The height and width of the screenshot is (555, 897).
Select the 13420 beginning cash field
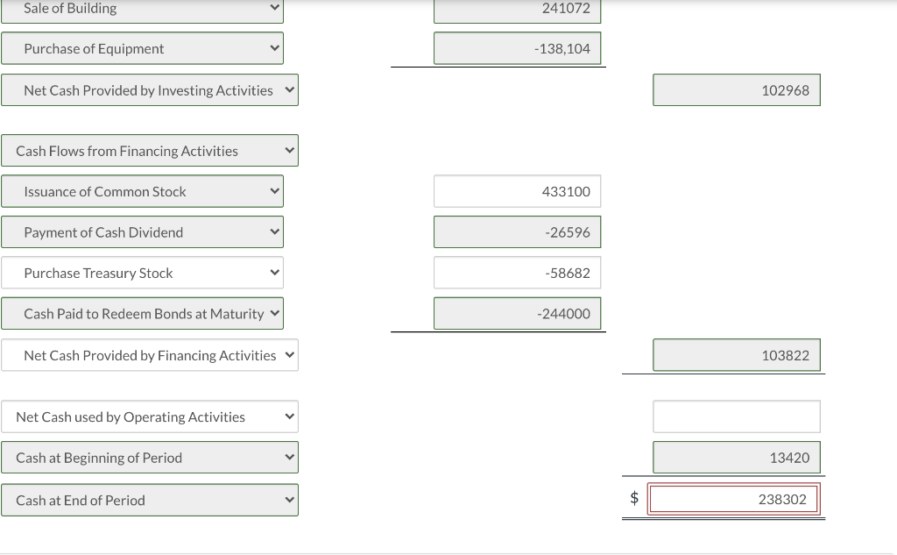[x=736, y=457]
